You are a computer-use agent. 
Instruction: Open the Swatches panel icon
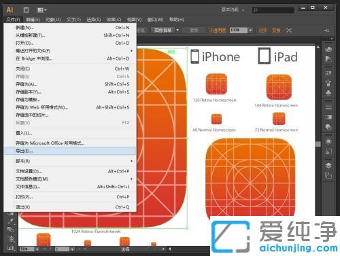(328, 73)
